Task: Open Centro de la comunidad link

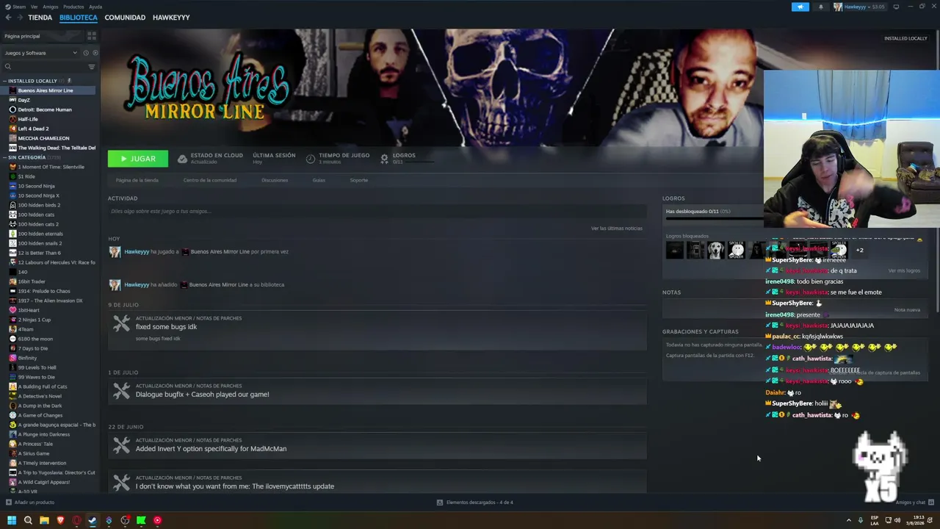Action: pos(210,180)
